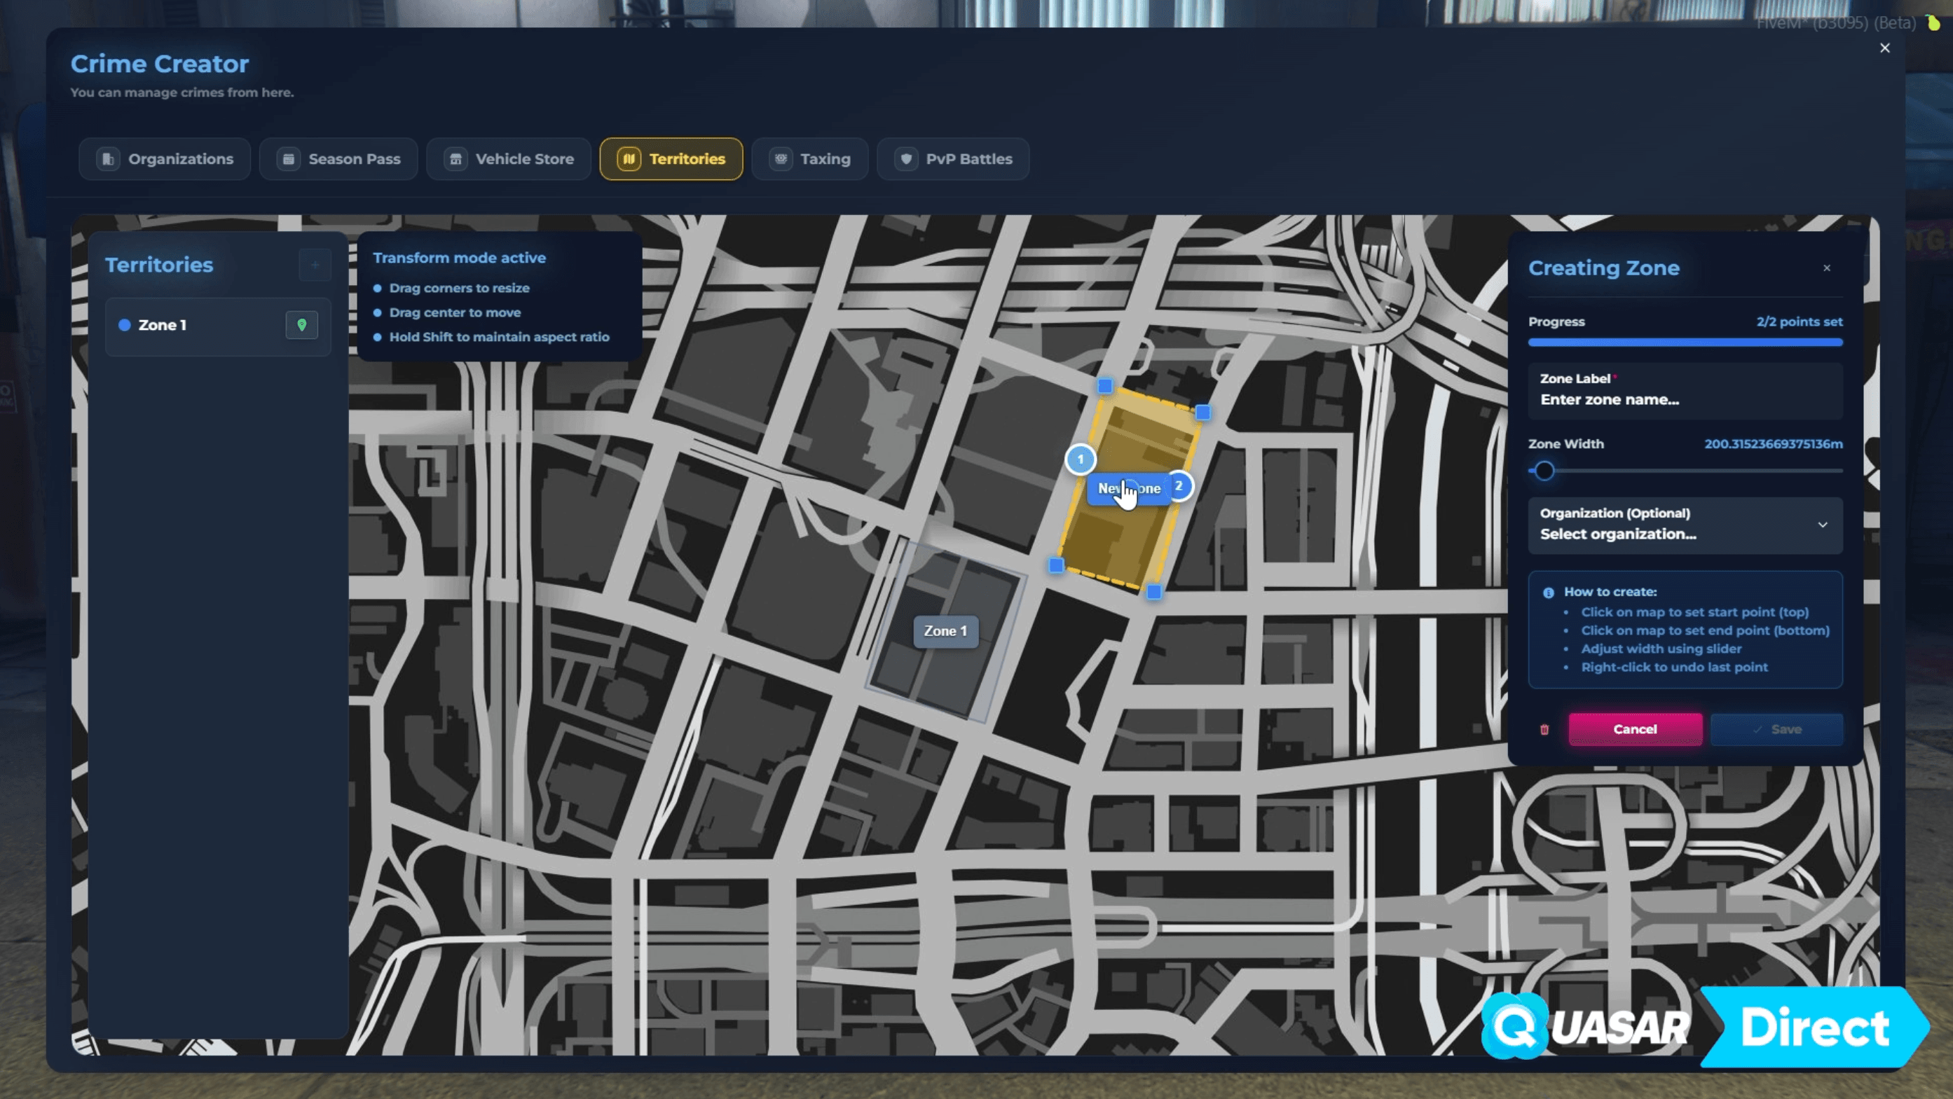Screen dimensions: 1953x1099
Task: Select the Taxing coin icon
Action: 781,159
